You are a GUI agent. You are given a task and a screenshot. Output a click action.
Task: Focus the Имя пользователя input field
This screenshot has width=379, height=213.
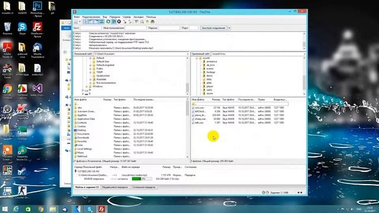136,28
